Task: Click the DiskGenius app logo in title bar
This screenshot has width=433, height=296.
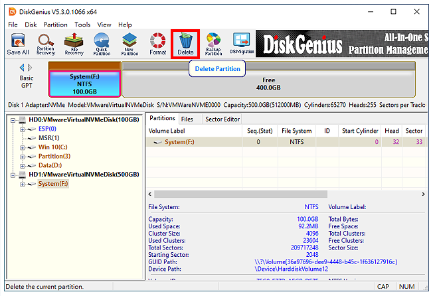Action: pos(13,12)
